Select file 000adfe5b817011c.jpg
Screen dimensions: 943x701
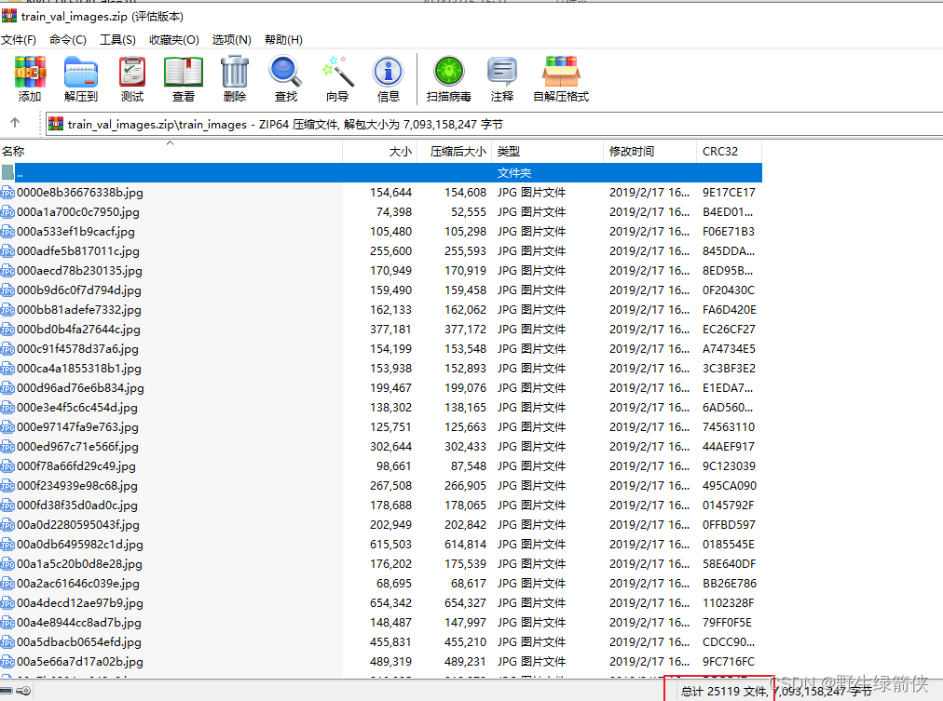pos(78,251)
